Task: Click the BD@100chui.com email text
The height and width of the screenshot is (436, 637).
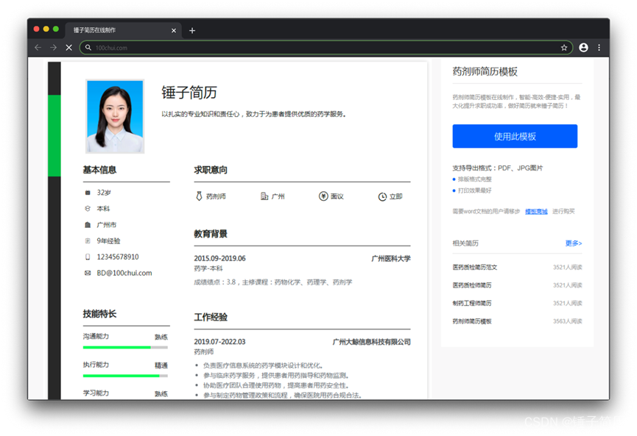Action: [x=124, y=273]
